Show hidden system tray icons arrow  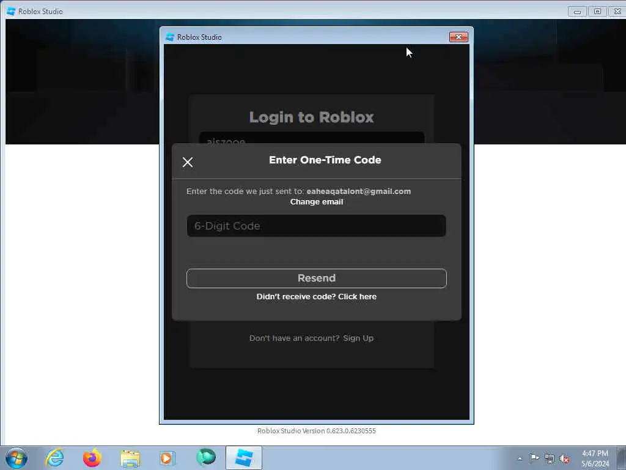[520, 458]
